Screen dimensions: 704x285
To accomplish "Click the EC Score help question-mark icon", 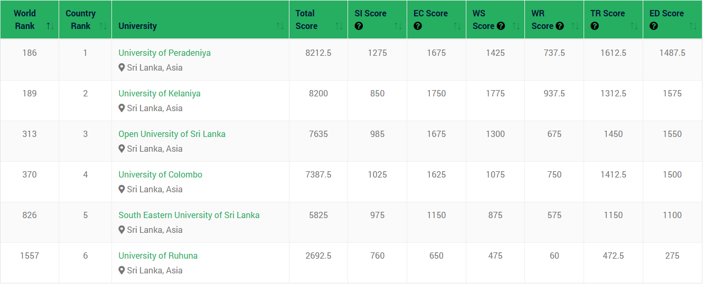I will click(418, 26).
